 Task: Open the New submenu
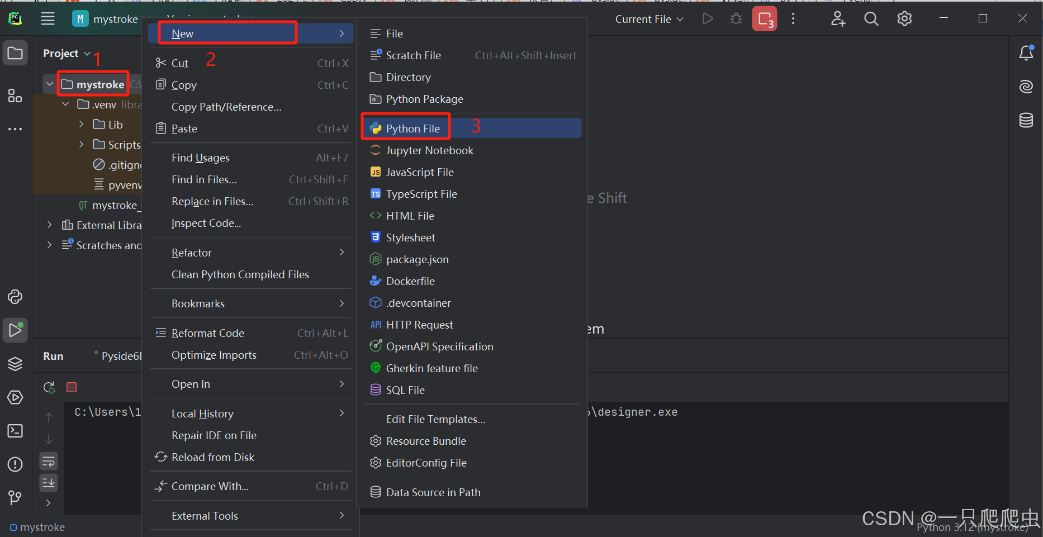pos(251,34)
